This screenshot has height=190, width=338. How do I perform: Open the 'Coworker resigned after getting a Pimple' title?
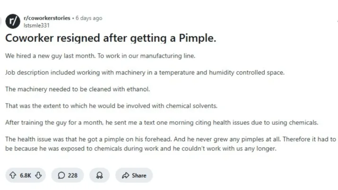[110, 38]
